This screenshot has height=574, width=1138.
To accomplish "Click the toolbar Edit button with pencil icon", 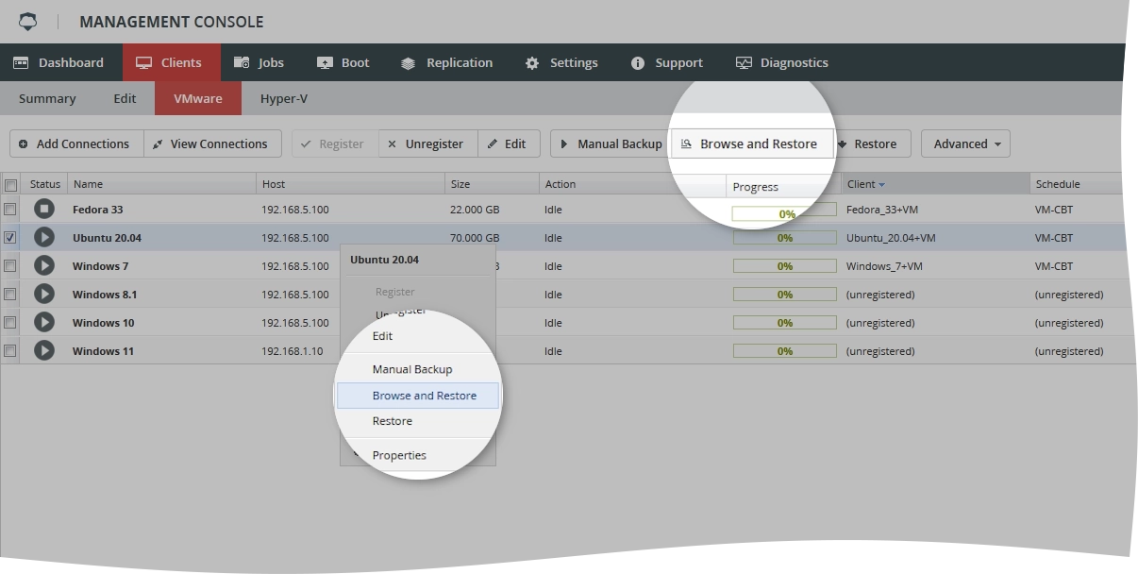I will click(509, 143).
